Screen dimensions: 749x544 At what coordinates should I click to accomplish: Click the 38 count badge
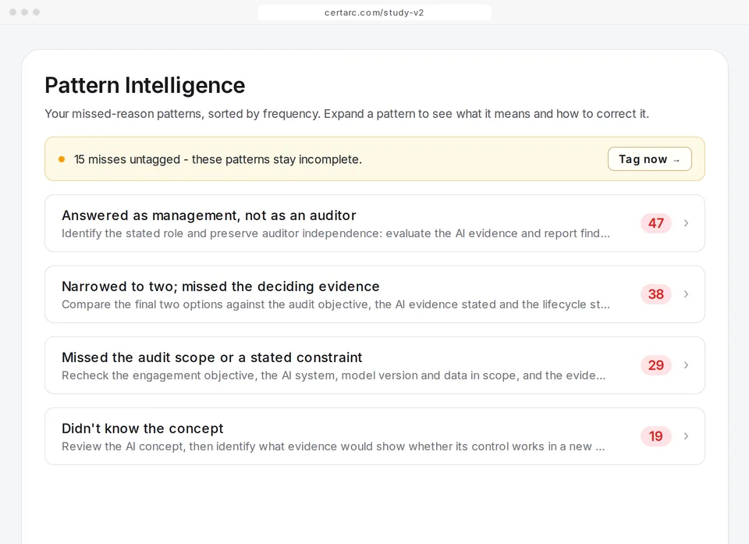(x=656, y=294)
